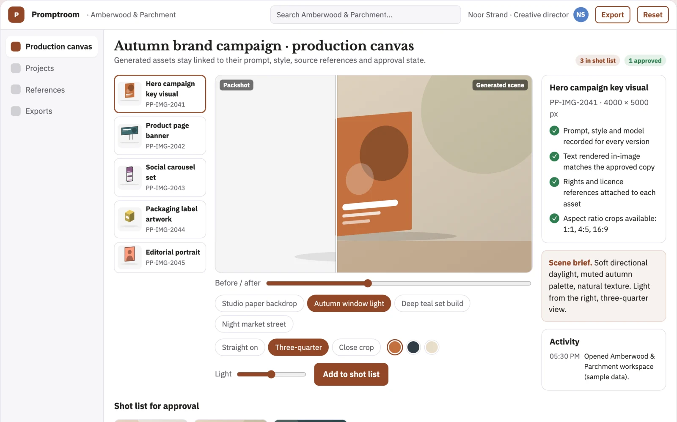This screenshot has width=677, height=422.
Task: Pick the dark navy color swatch
Action: click(413, 347)
